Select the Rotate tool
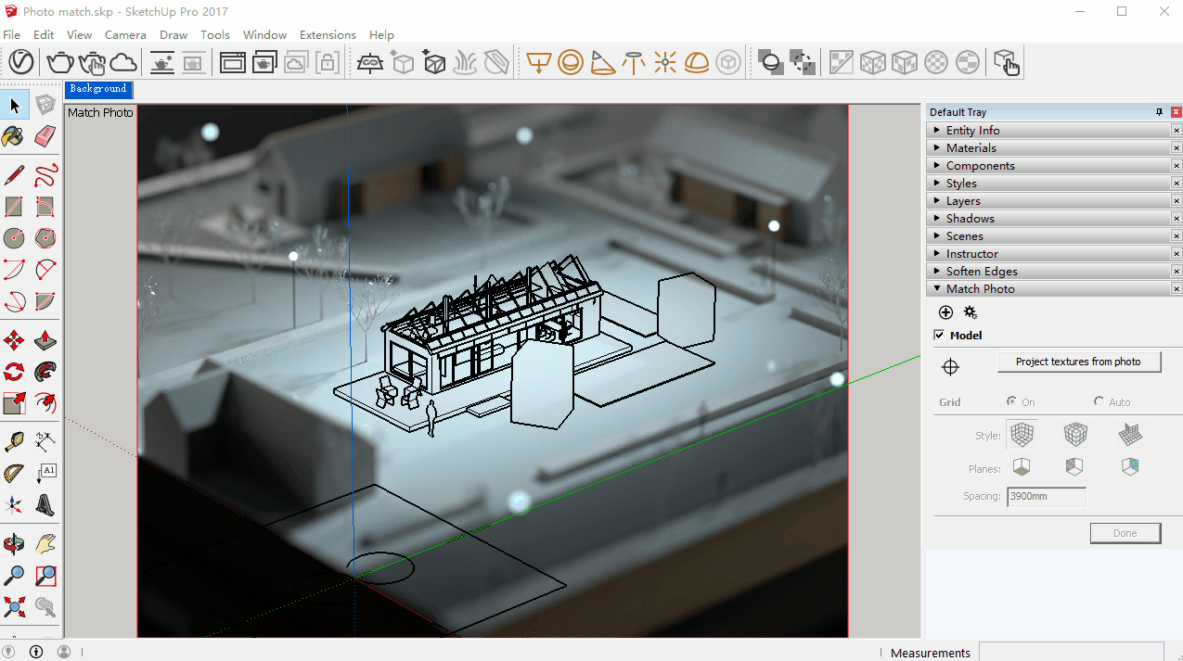Image resolution: width=1183 pixels, height=661 pixels. (x=14, y=372)
